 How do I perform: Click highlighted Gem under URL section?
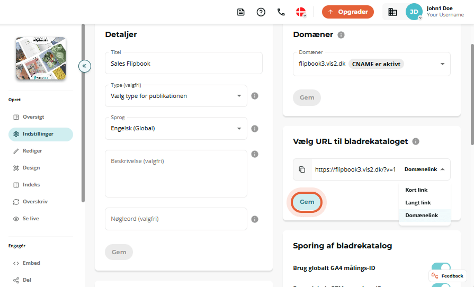point(307,202)
